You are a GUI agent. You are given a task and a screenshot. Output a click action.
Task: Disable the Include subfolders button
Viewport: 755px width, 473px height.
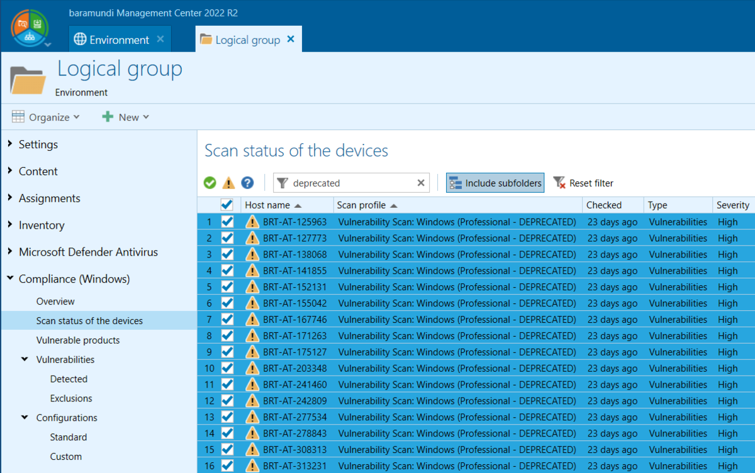[x=495, y=182]
